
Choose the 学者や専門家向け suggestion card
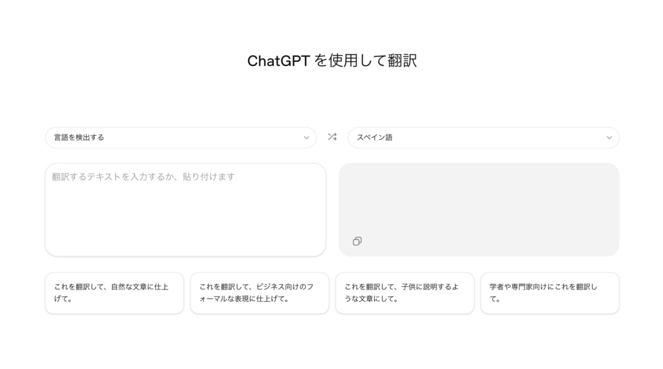[x=550, y=293]
